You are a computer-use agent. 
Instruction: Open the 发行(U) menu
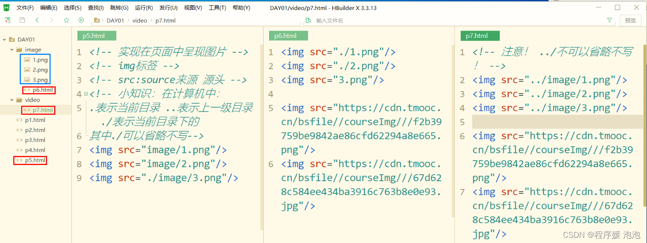[168, 8]
